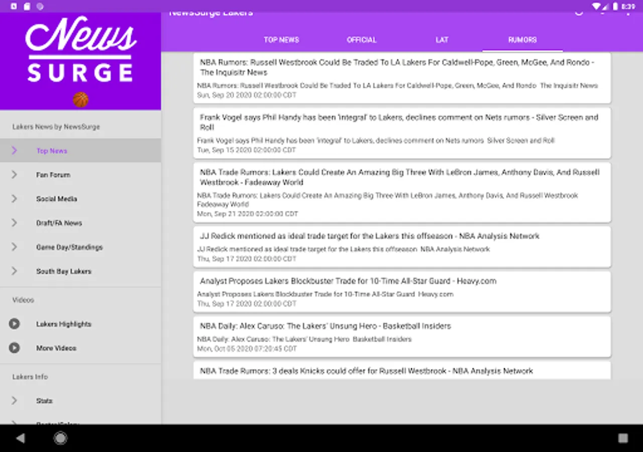Click the NewsSurge logo header
Screen dimensions: 643x452
tap(80, 61)
